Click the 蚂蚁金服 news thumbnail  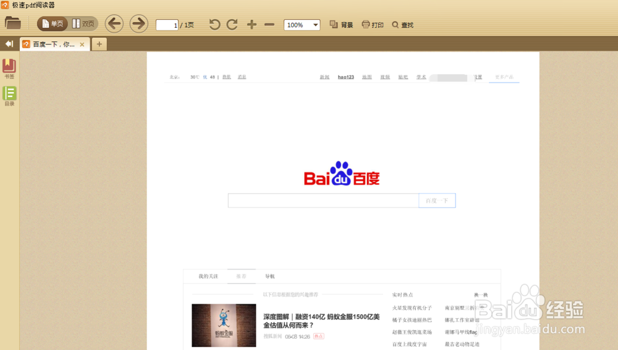(x=224, y=325)
